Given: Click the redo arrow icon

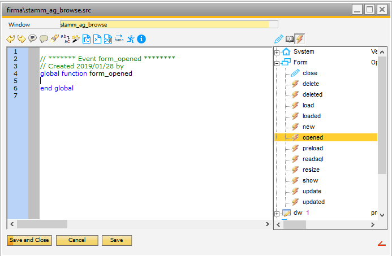Looking at the screenshot, I should (x=21, y=39).
